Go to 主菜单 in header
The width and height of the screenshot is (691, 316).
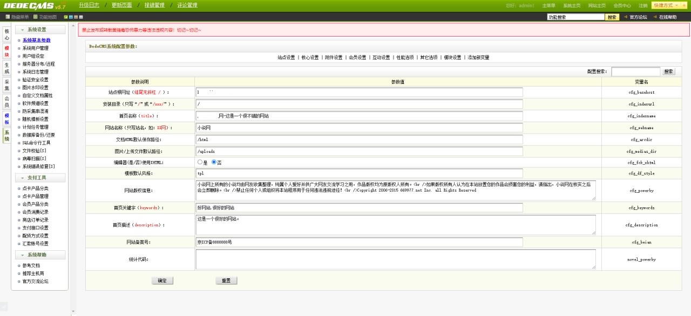tap(548, 5)
